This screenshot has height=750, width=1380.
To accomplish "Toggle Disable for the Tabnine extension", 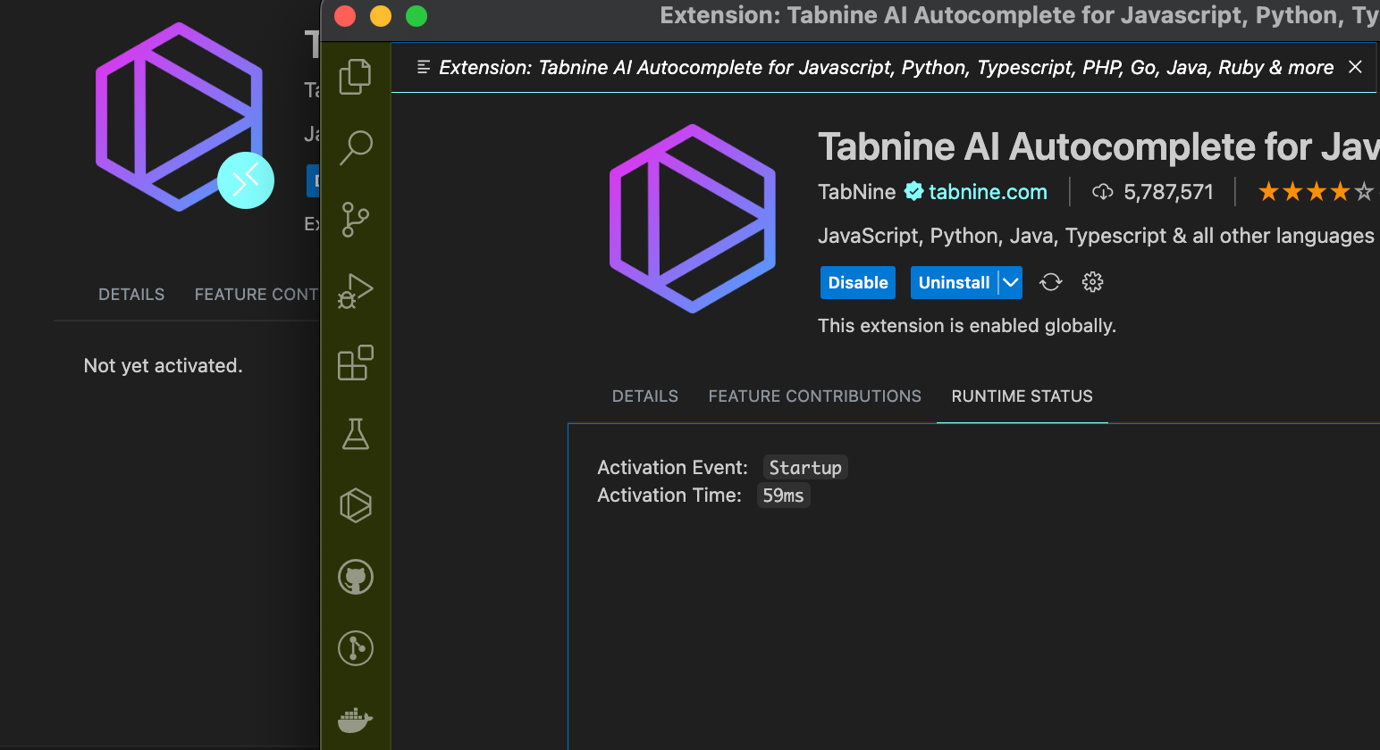I will 857,281.
